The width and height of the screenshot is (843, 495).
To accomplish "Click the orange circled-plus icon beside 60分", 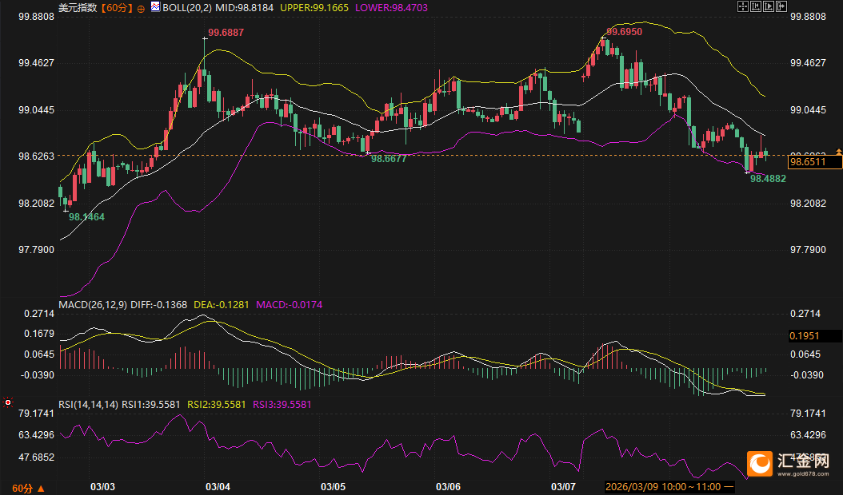I will click(142, 7).
